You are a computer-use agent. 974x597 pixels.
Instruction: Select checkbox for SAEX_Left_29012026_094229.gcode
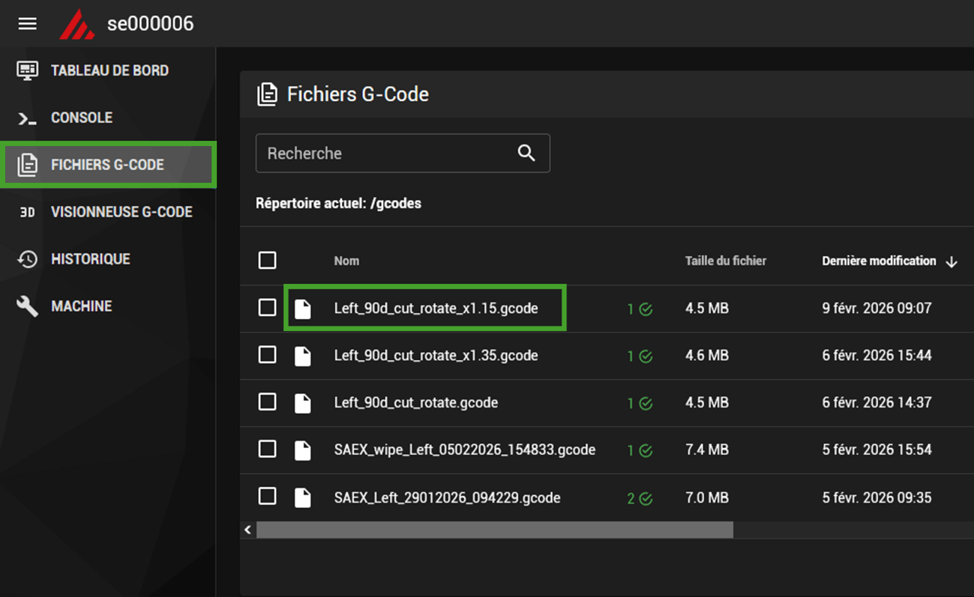[267, 497]
